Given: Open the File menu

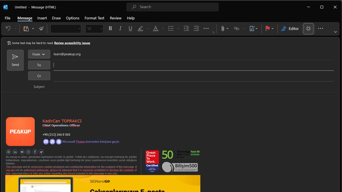Looking at the screenshot, I should 8,18.
